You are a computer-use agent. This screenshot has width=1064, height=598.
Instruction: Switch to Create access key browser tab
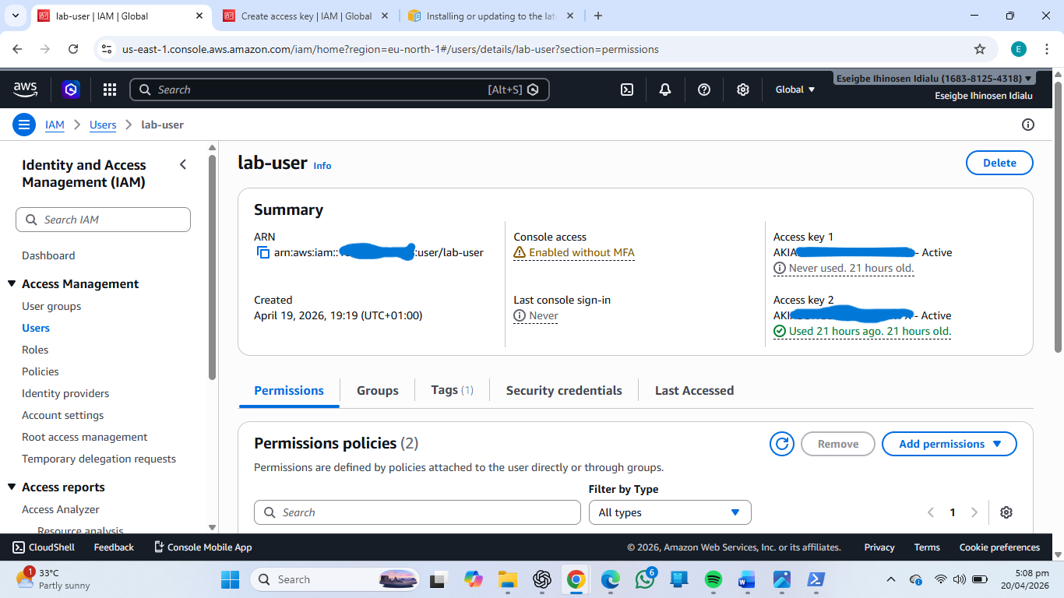click(x=305, y=16)
